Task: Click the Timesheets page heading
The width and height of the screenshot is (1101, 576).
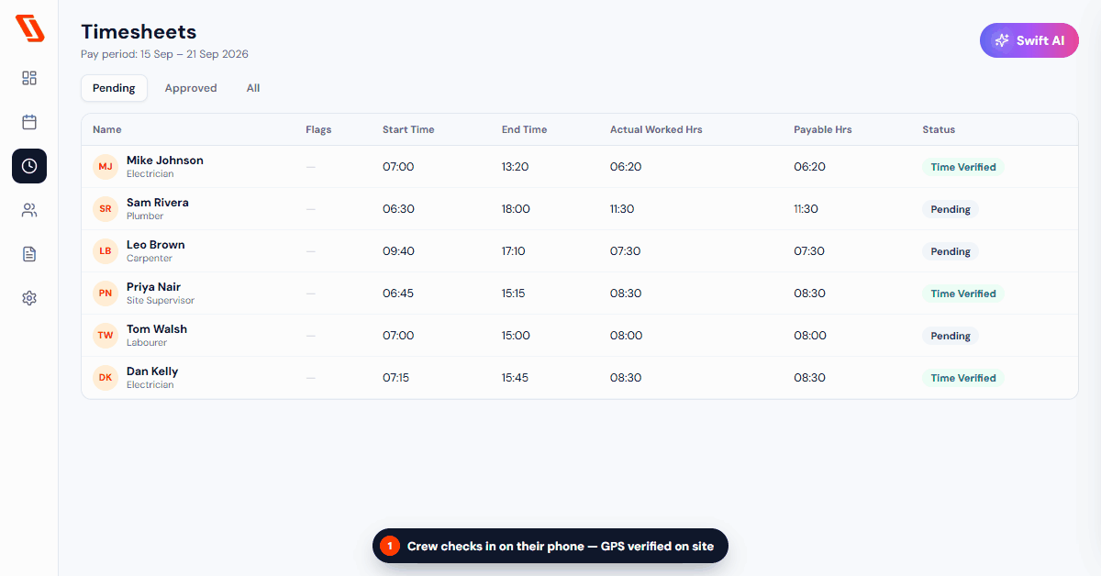Action: pyautogui.click(x=139, y=33)
